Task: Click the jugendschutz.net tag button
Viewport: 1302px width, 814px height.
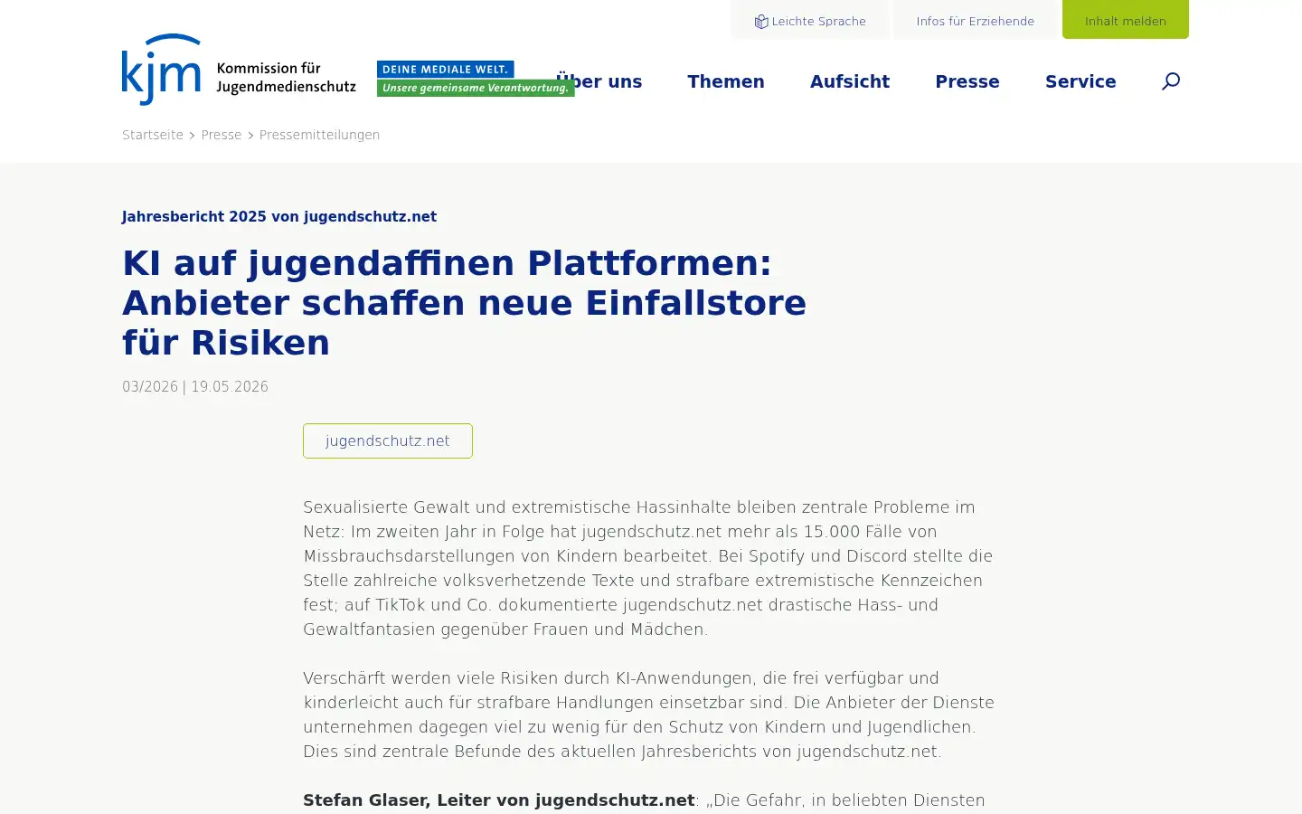Action: pos(388,440)
